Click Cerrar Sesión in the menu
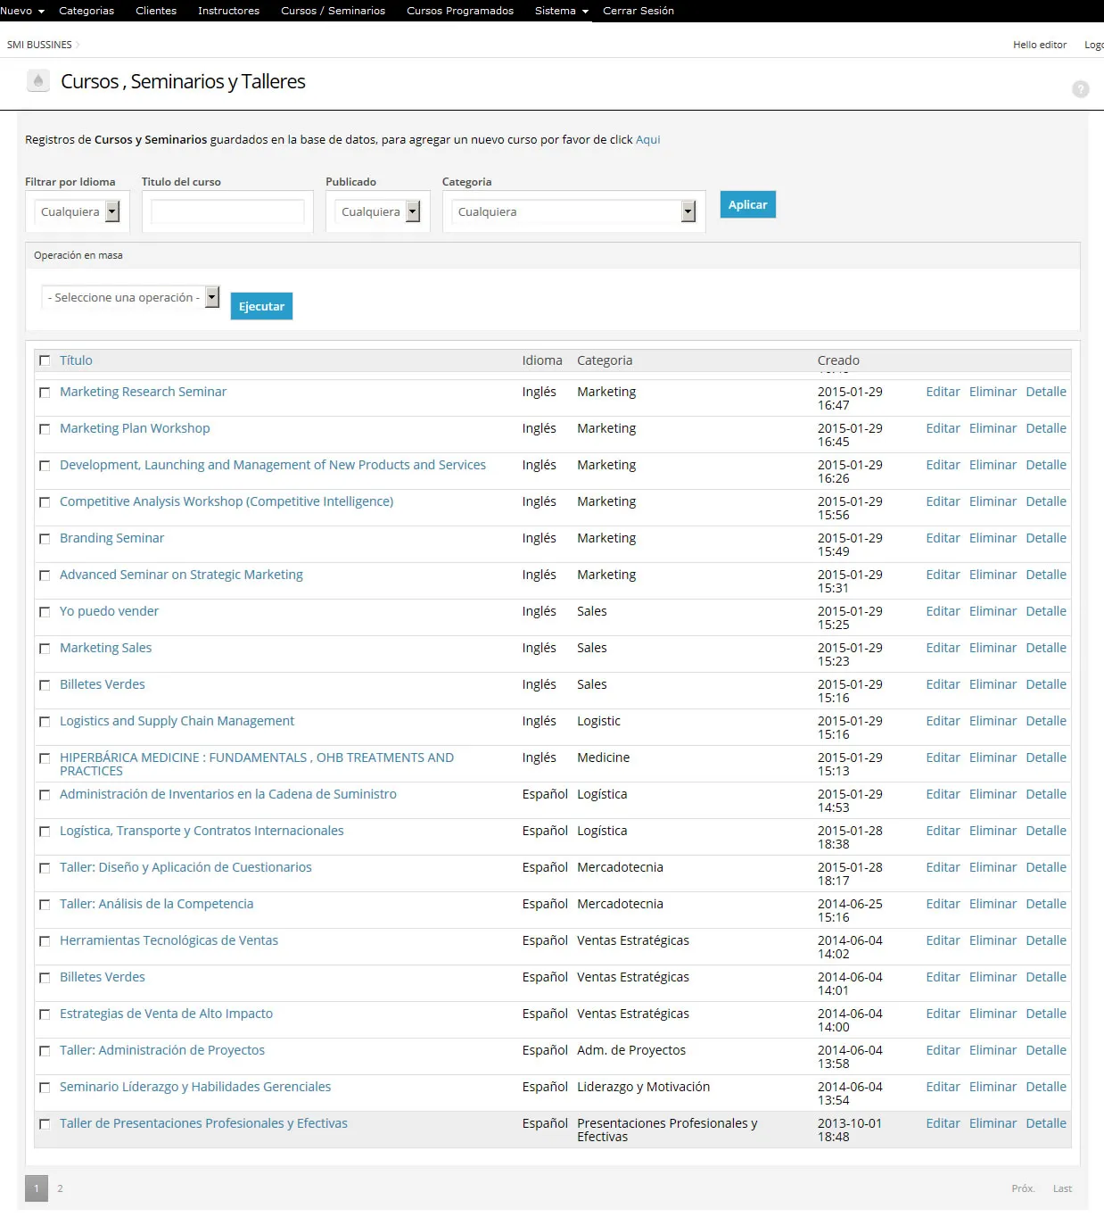The height and width of the screenshot is (1217, 1104). point(639,11)
